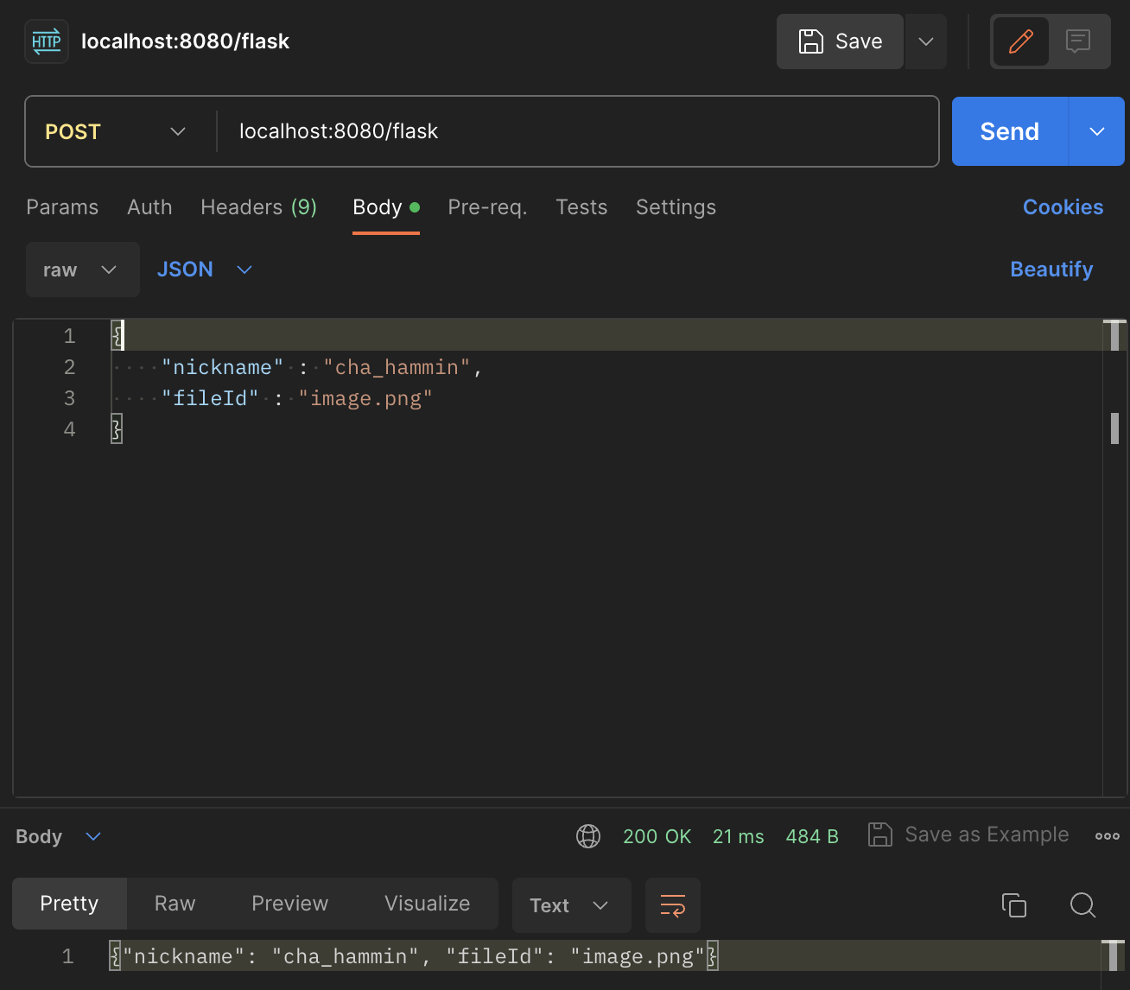
Task: Select the Preview response view
Action: [289, 904]
